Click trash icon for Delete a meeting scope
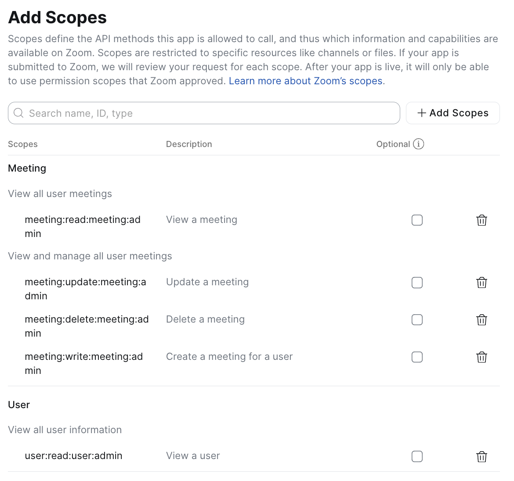Screen dimensions: 514x481 [481, 320]
